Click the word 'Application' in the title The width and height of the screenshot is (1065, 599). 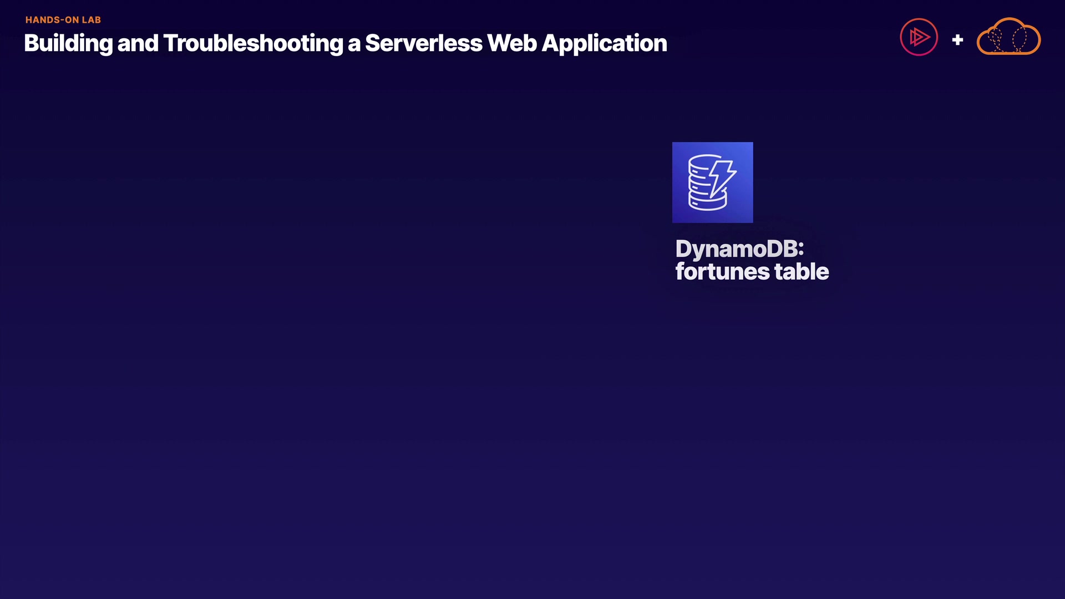pos(604,43)
